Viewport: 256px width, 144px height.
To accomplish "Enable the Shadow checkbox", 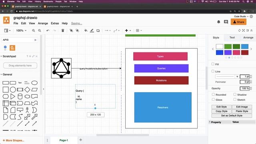I will (x=235, y=94).
